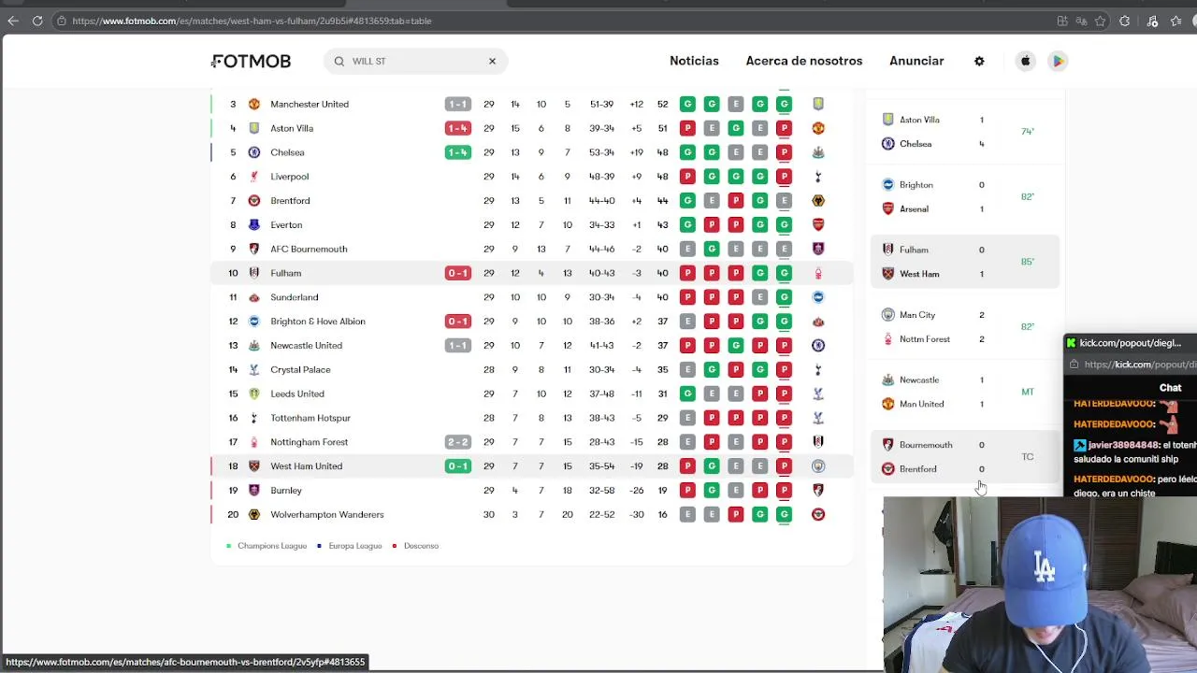Click the browser bookmark star icon
The width and height of the screenshot is (1197, 673).
pos(1101,21)
